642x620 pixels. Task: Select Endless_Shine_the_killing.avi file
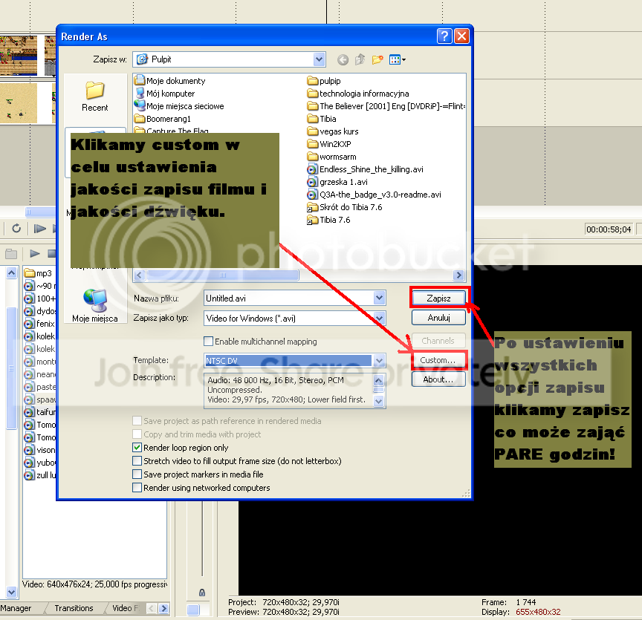point(366,169)
